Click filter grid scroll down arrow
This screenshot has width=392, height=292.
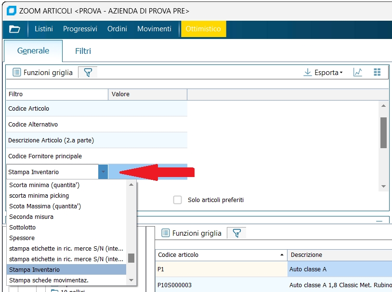[383, 186]
